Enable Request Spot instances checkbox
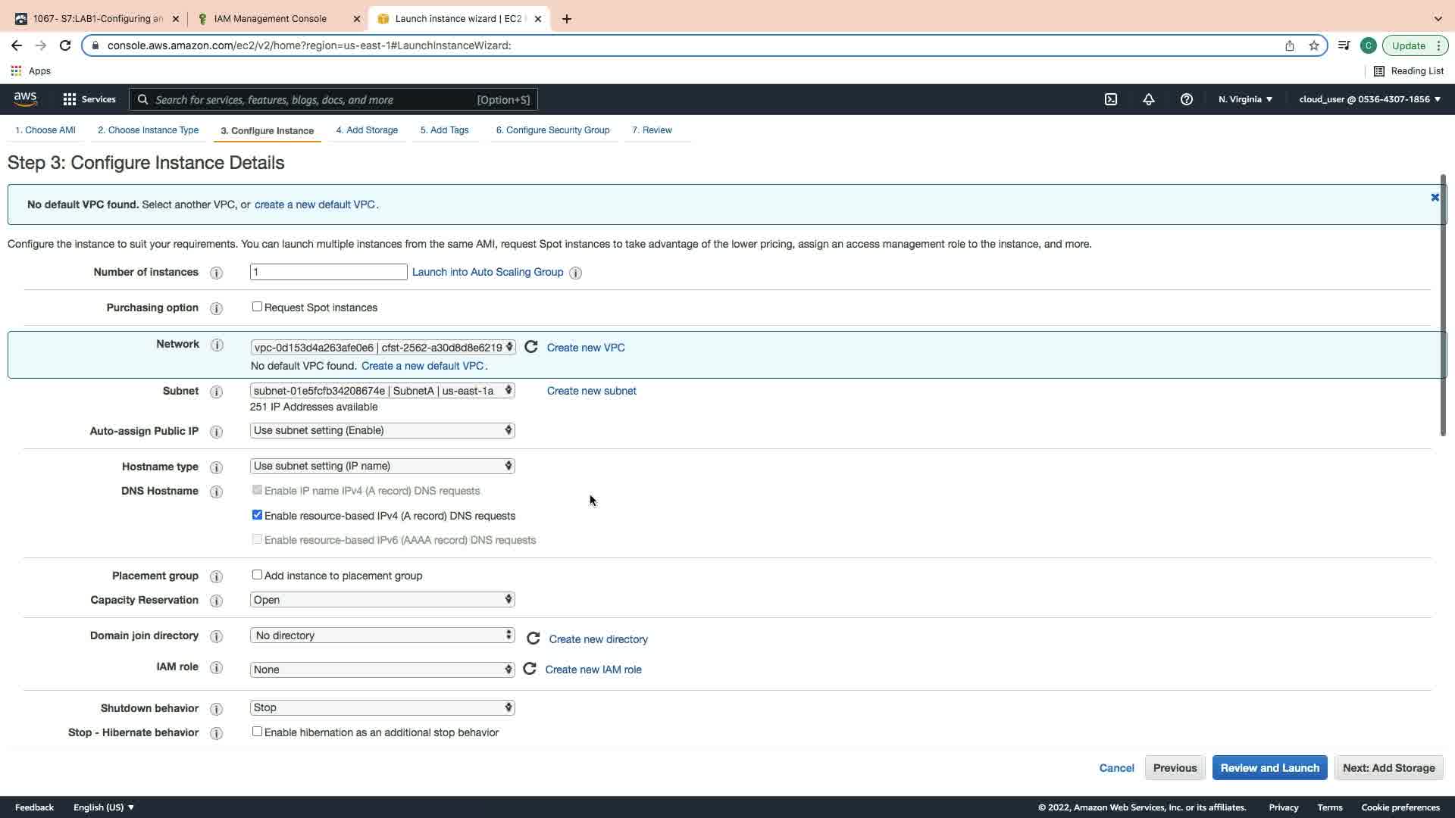This screenshot has height=818, width=1455. (x=257, y=307)
